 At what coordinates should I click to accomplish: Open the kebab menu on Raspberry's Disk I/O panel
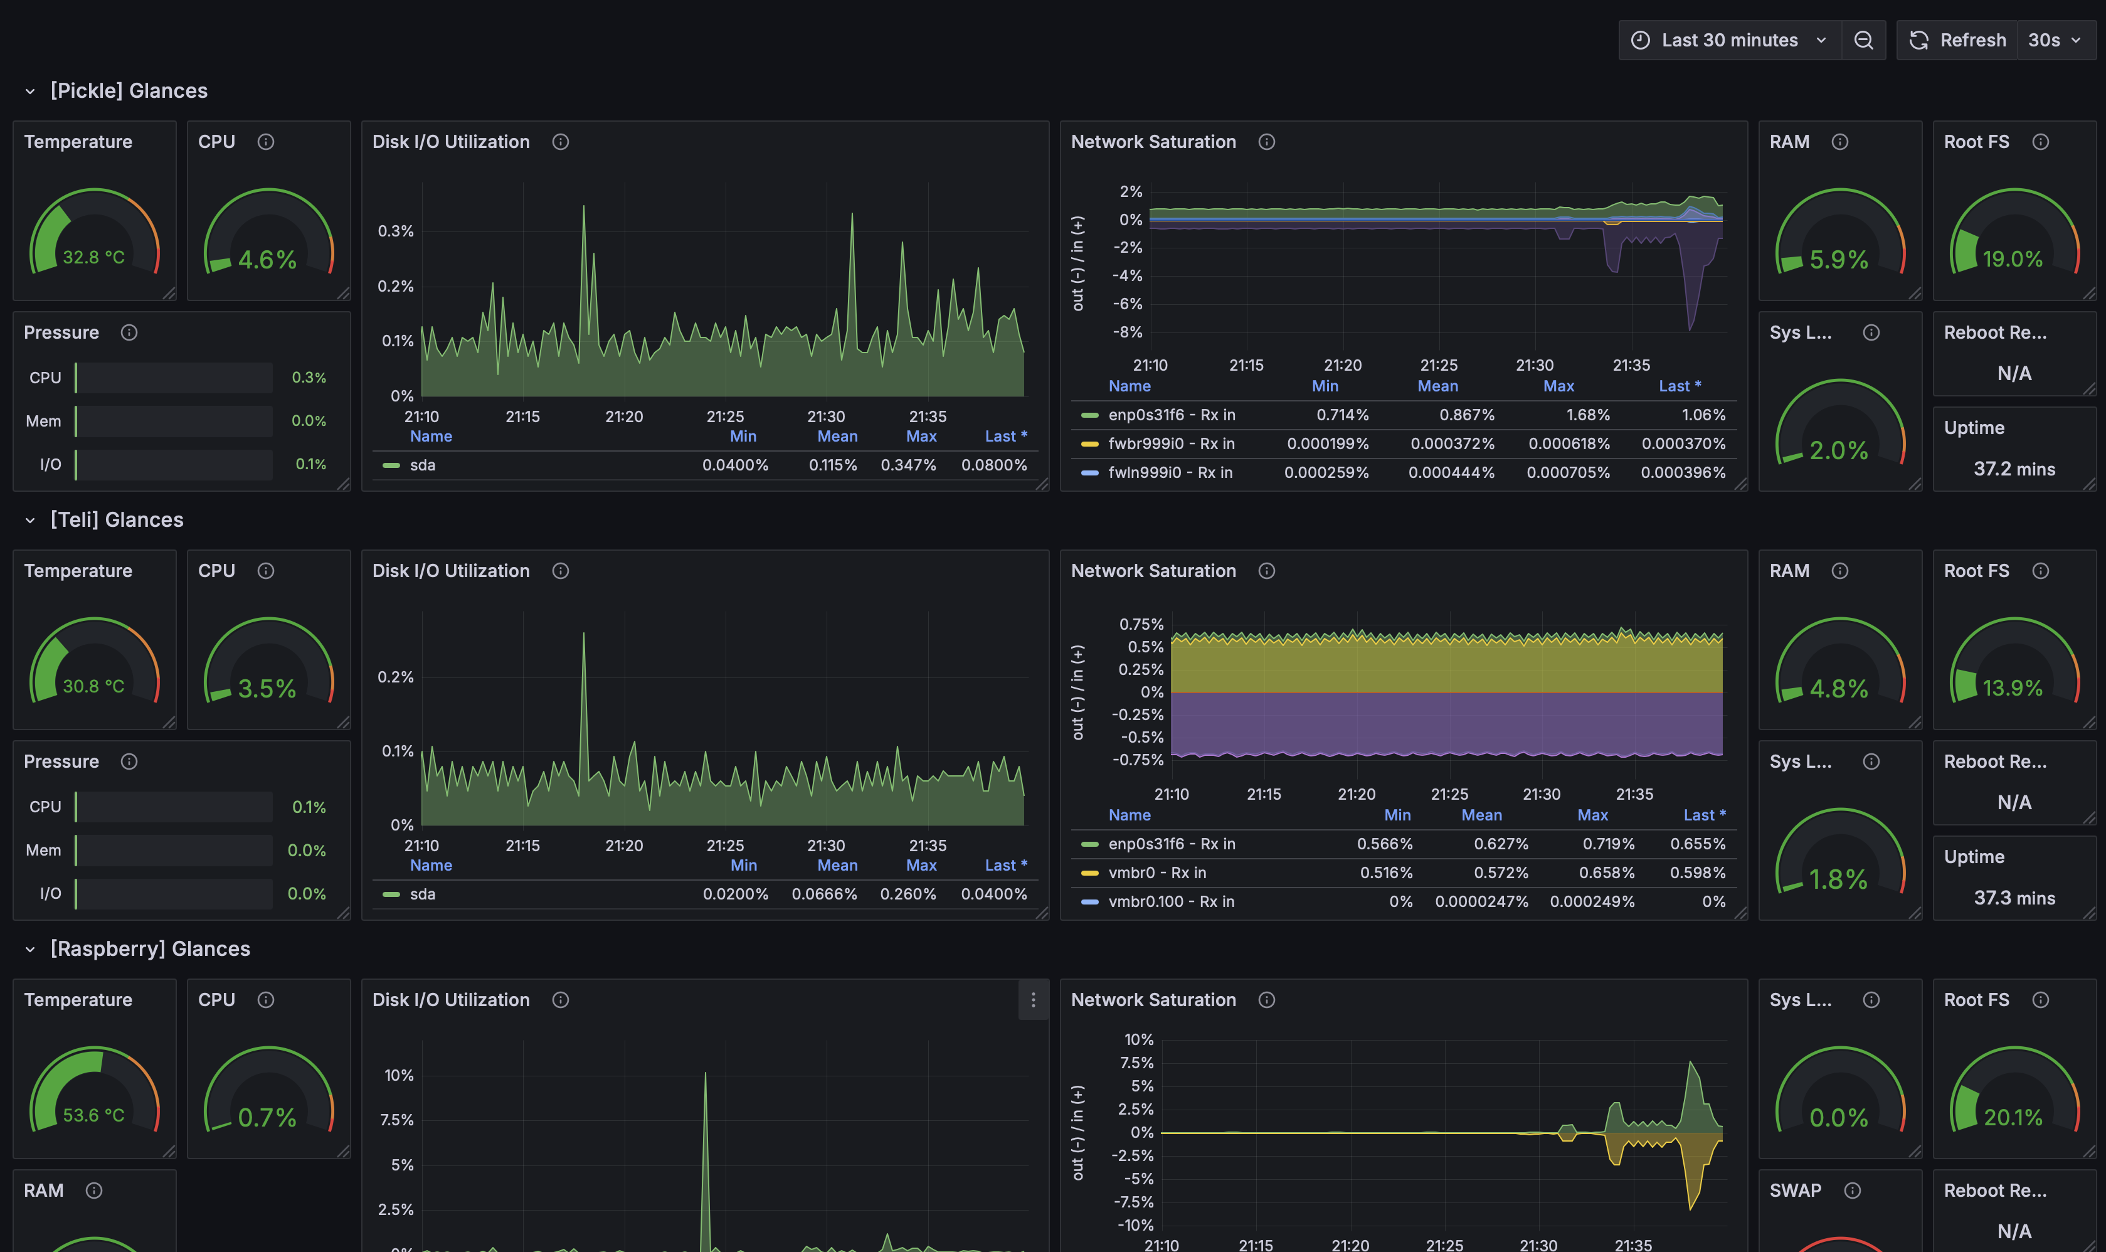coord(1033,1000)
